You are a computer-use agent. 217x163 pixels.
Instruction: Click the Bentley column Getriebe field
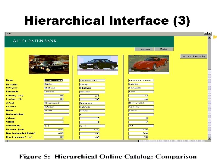click(x=57, y=107)
